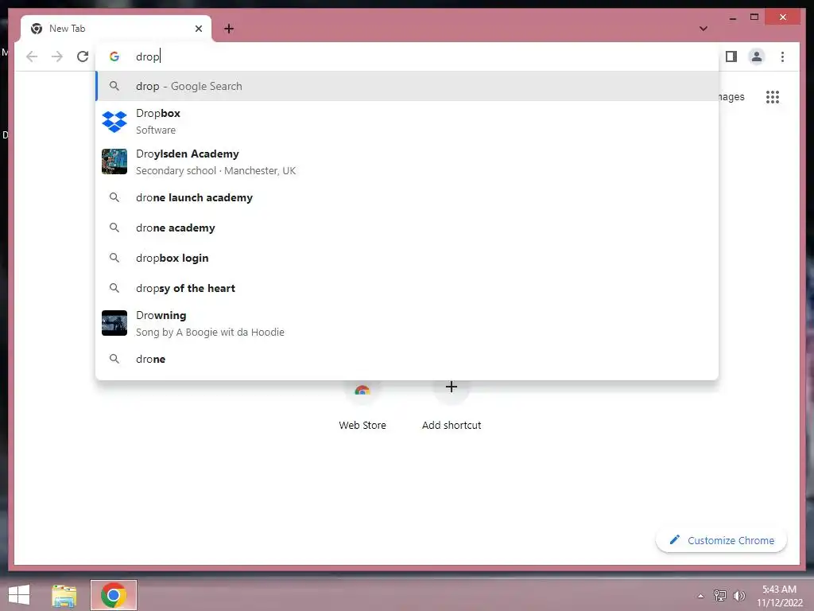This screenshot has height=611, width=814.
Task: Click the browser back arrow
Action: [x=32, y=56]
